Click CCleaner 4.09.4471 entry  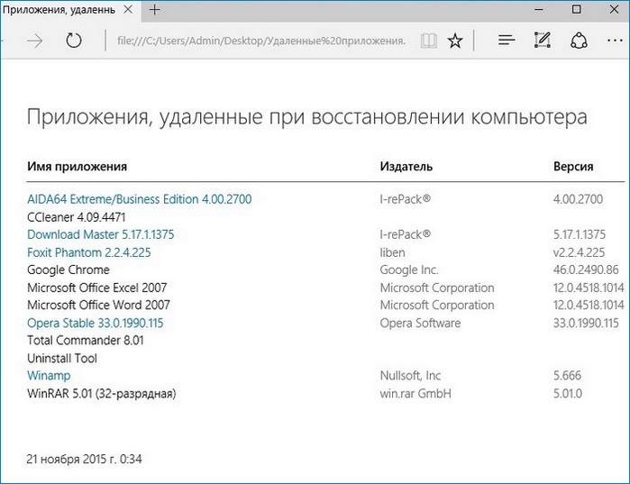tap(77, 217)
